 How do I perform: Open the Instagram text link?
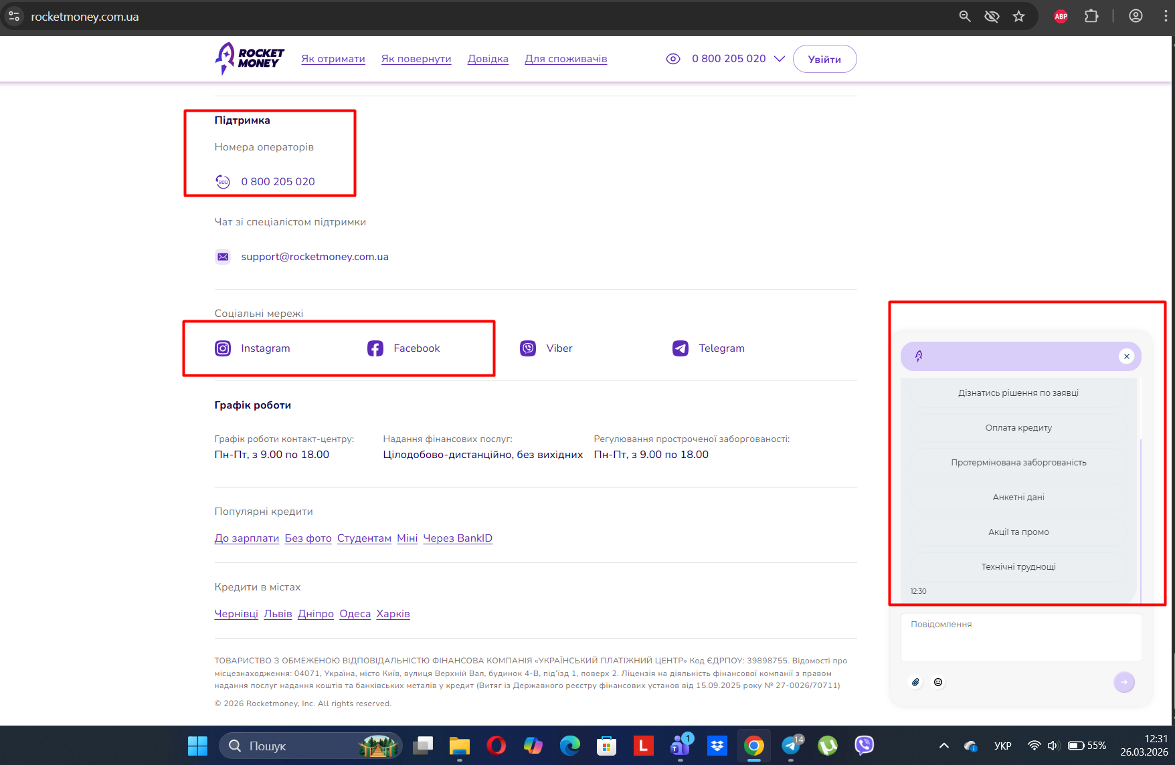266,348
